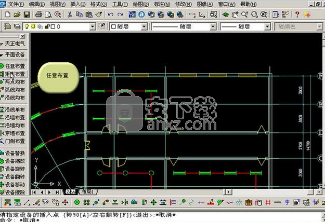
Task: Select 沿墙布置 tool
Action: 12,117
